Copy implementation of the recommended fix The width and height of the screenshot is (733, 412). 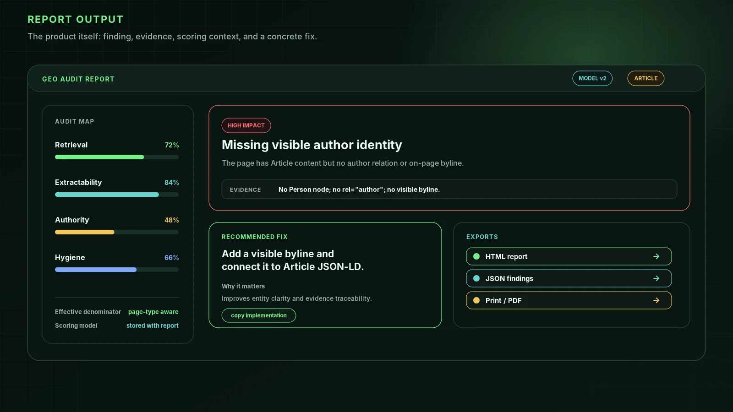(x=259, y=315)
